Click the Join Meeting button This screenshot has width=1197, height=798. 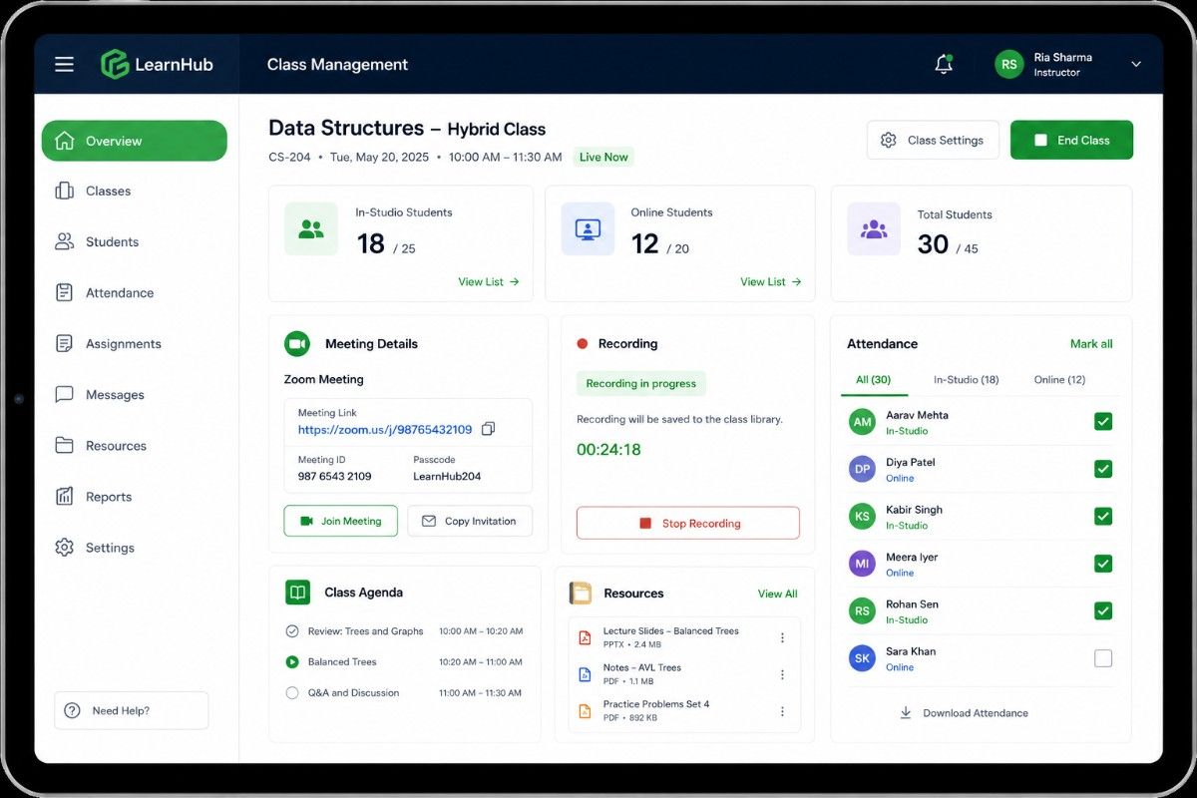click(341, 521)
